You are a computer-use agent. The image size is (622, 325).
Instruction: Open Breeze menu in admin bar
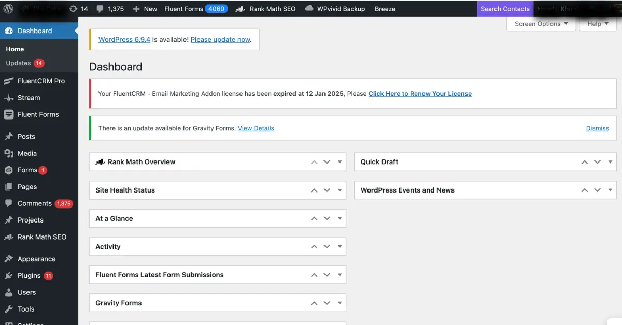click(x=385, y=9)
